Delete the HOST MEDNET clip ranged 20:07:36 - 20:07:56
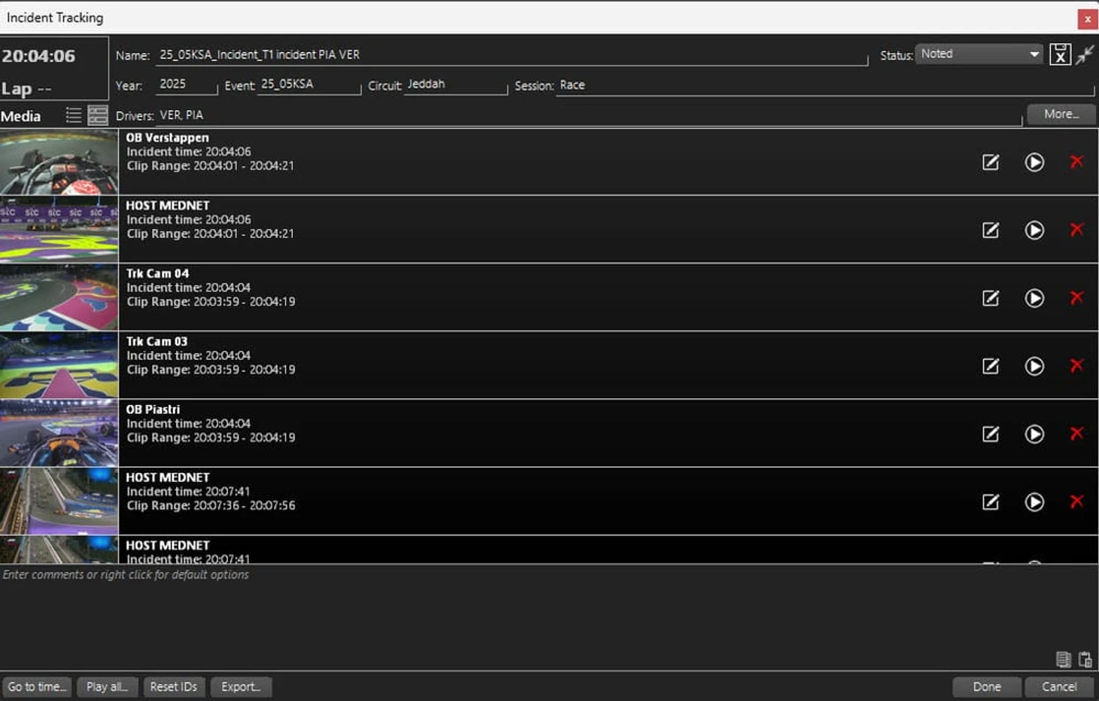Screen dimensions: 1099x701 click(1076, 501)
